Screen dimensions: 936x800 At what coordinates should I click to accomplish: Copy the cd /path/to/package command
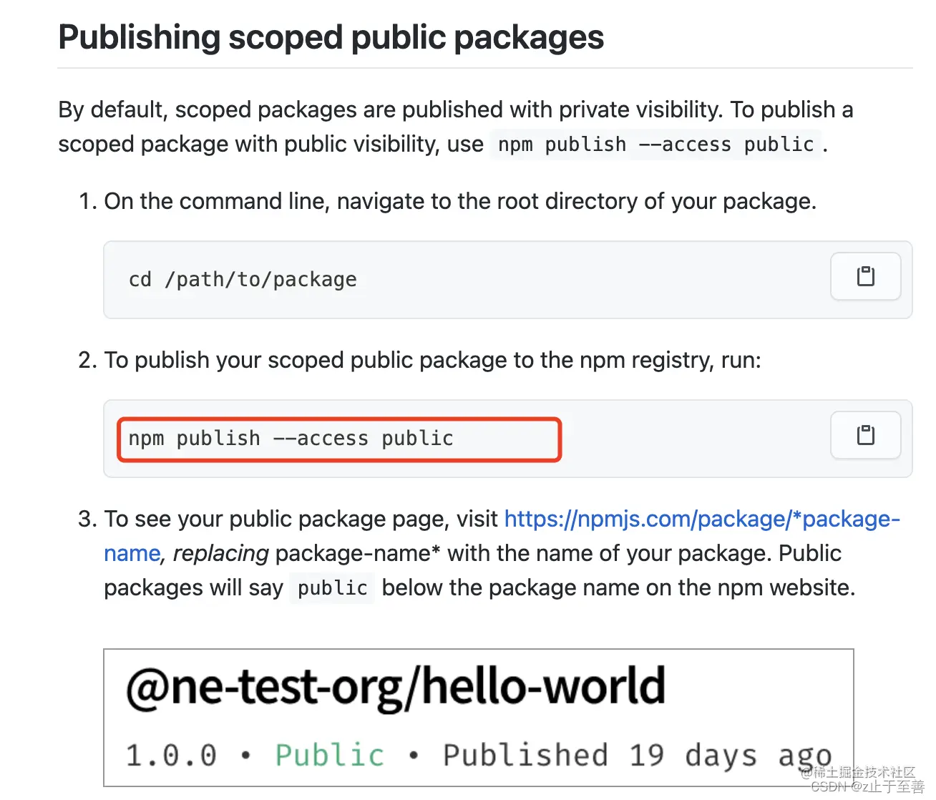865,276
